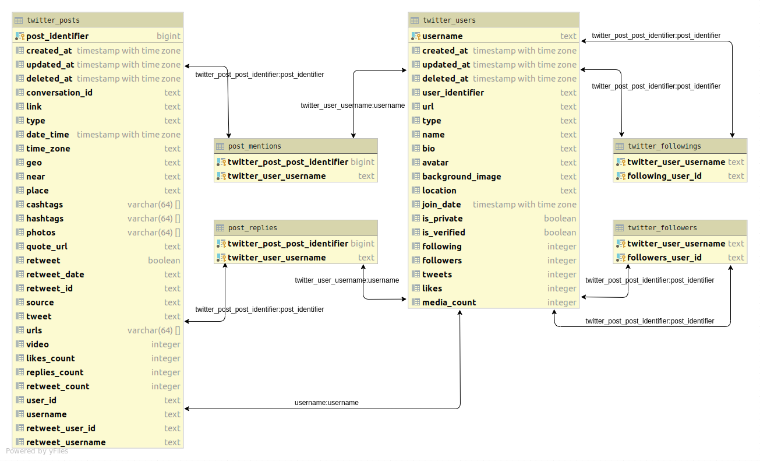Viewport: 760px width, 461px height.
Task: Select the urls column row
Action: tap(98, 330)
